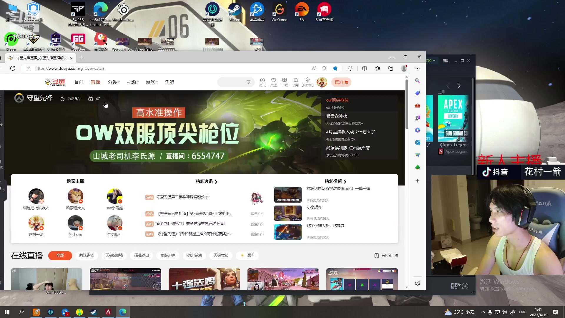Open Edge sidebar Outlook icon
This screenshot has height=318, width=565.
point(417,143)
